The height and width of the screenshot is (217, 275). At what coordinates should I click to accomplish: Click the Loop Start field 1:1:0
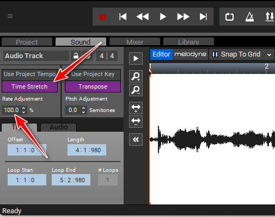click(x=27, y=180)
